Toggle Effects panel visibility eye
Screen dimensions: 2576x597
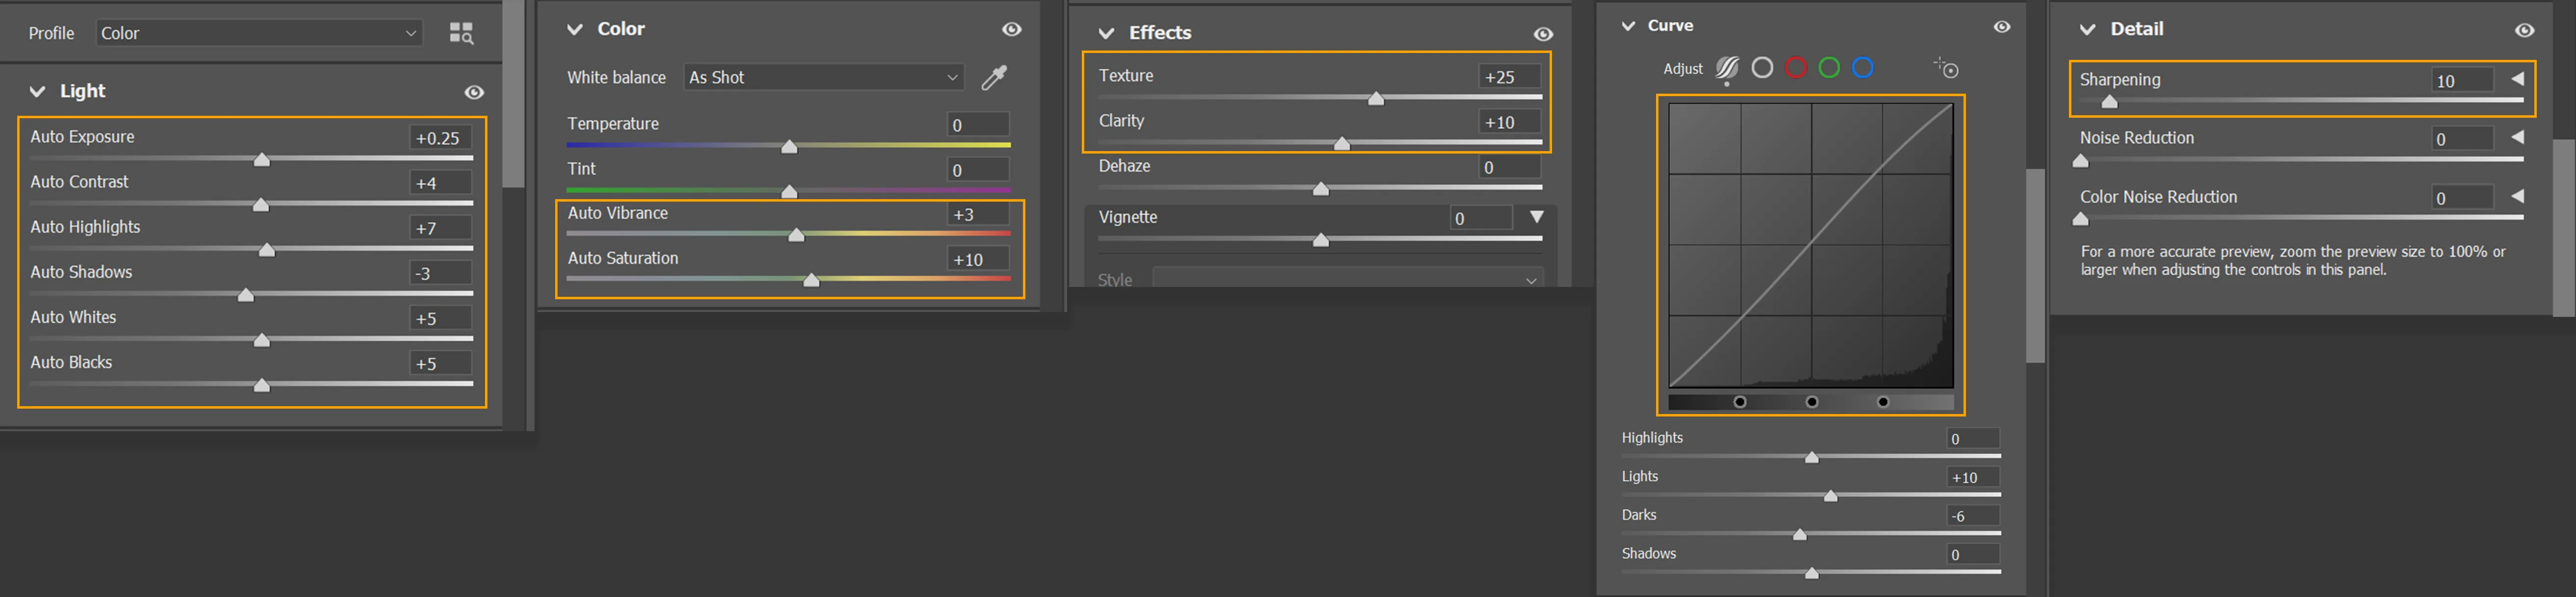tap(1543, 34)
